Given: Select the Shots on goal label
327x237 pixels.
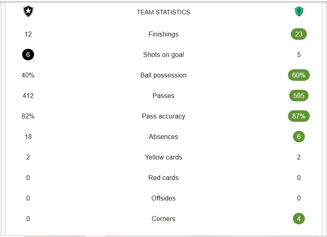Looking at the screenshot, I should (x=163, y=55).
